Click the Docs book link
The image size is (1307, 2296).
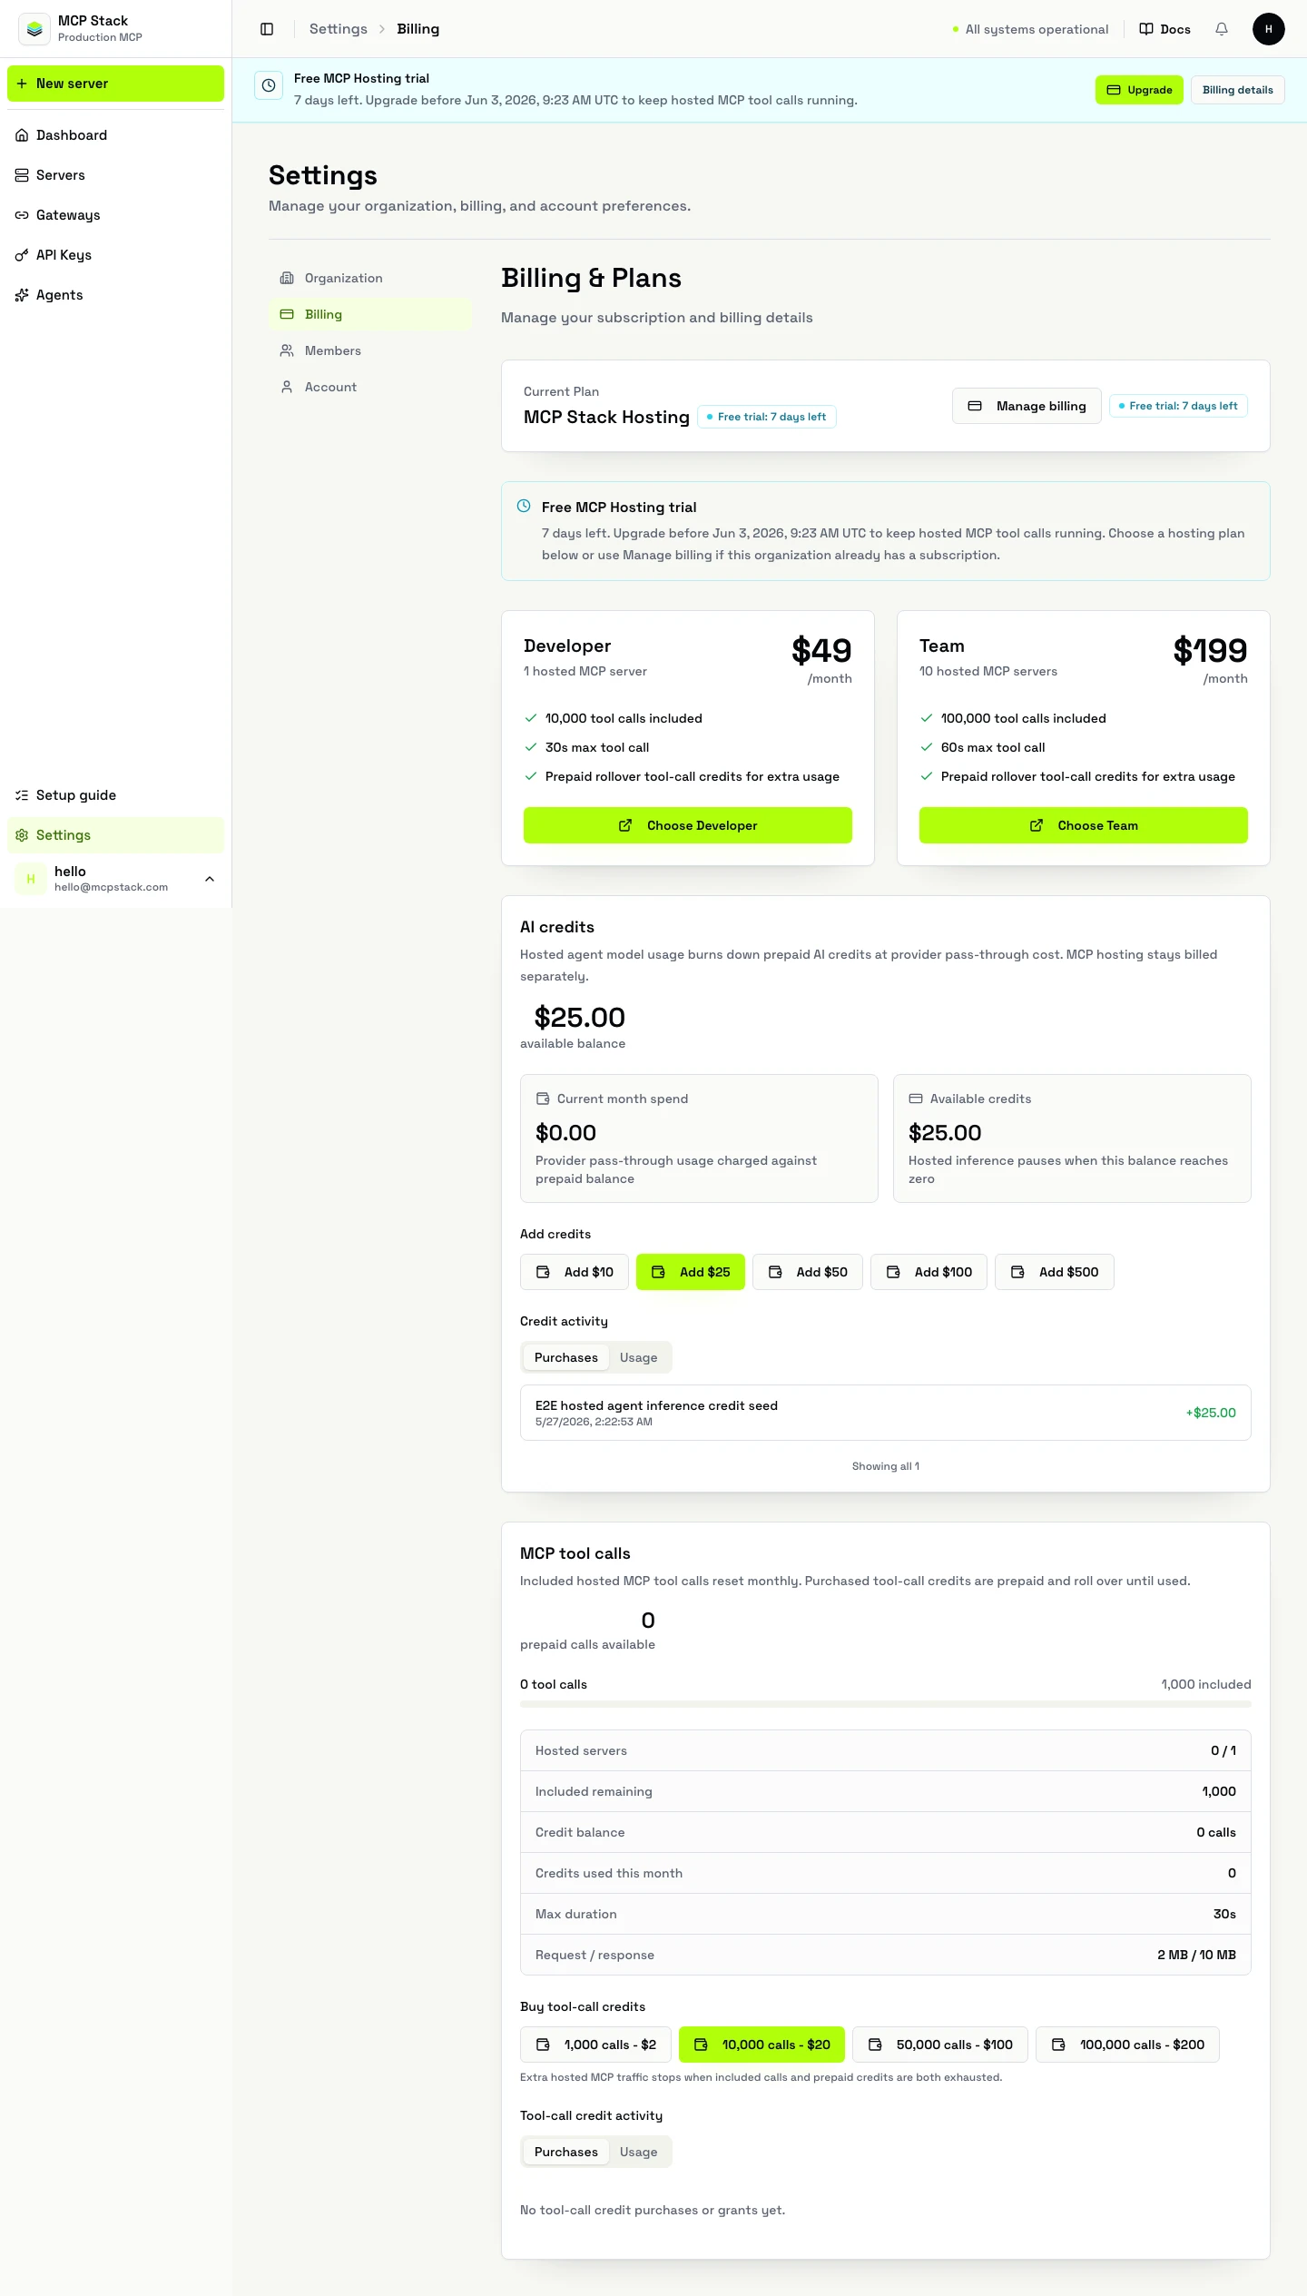click(x=1165, y=29)
